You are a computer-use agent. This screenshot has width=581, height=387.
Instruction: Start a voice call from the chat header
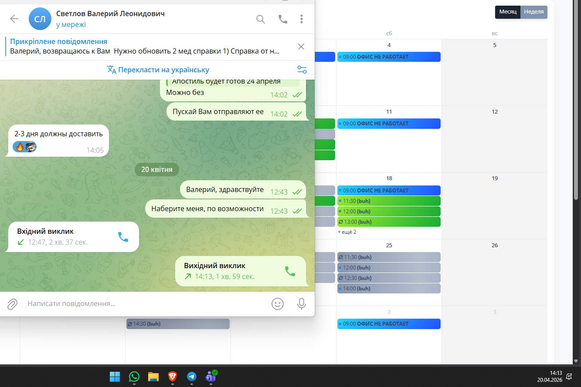tap(283, 19)
